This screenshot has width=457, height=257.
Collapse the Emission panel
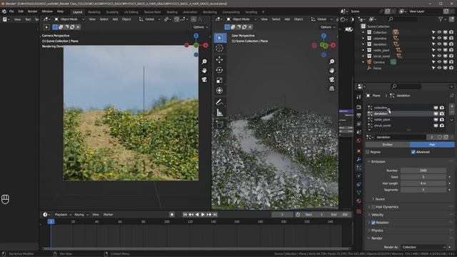[x=378, y=161]
